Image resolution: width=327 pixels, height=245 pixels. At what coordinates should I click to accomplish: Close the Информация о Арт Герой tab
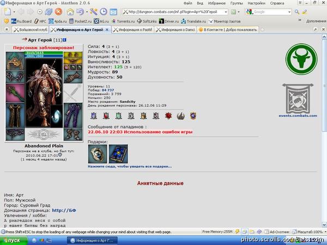point(107,30)
